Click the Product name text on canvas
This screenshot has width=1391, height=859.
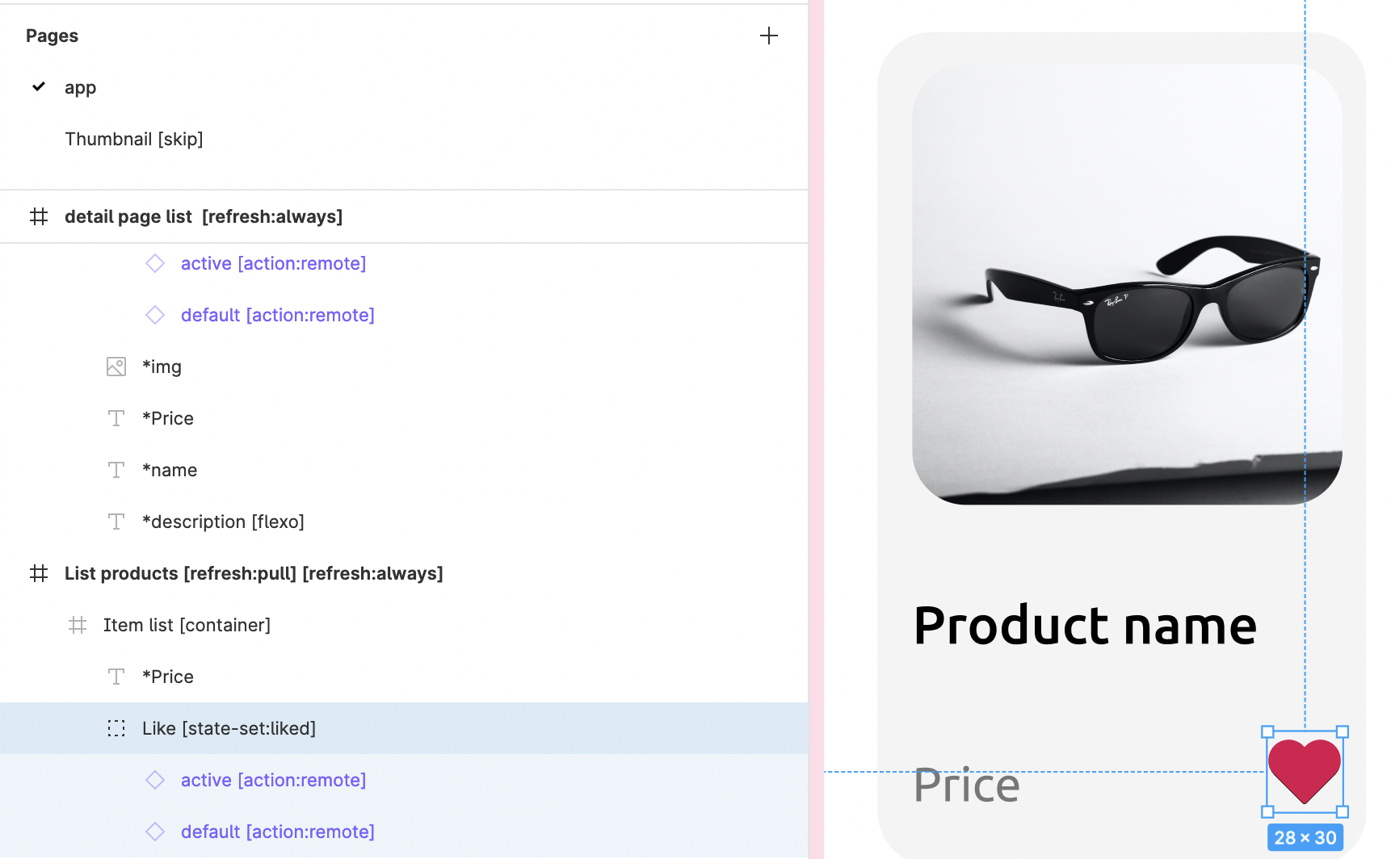point(1085,626)
